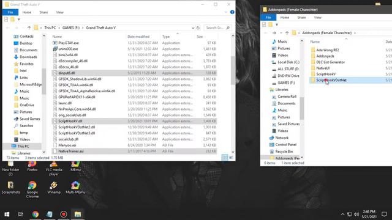Click the Up arrow in GTA V address bar
Viewport: 392px width, 220px height.
click(x=29, y=28)
